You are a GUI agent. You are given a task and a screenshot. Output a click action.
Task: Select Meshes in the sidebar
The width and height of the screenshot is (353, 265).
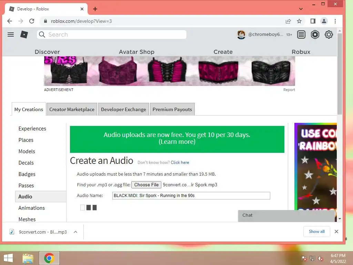(27, 219)
